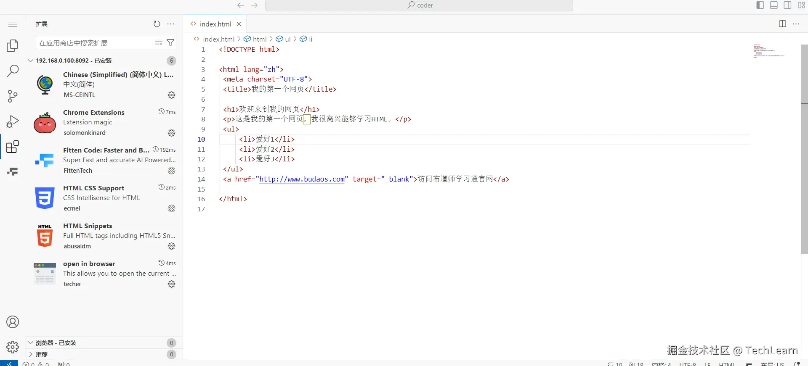Close the index.html tab
The width and height of the screenshot is (808, 366).
tap(239, 24)
